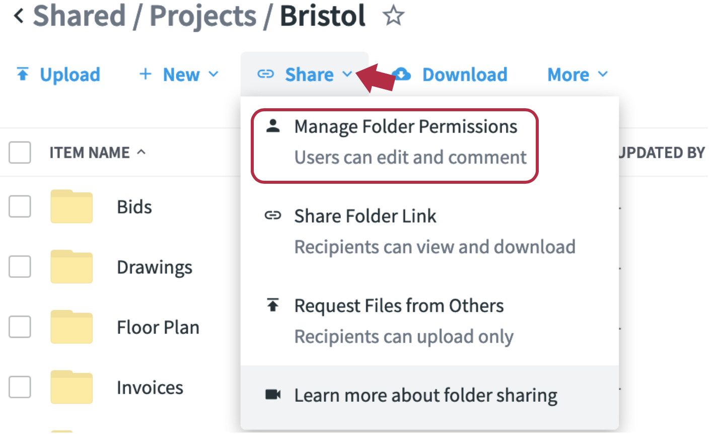
Task: Click the Invoices folder icon
Action: (x=71, y=387)
